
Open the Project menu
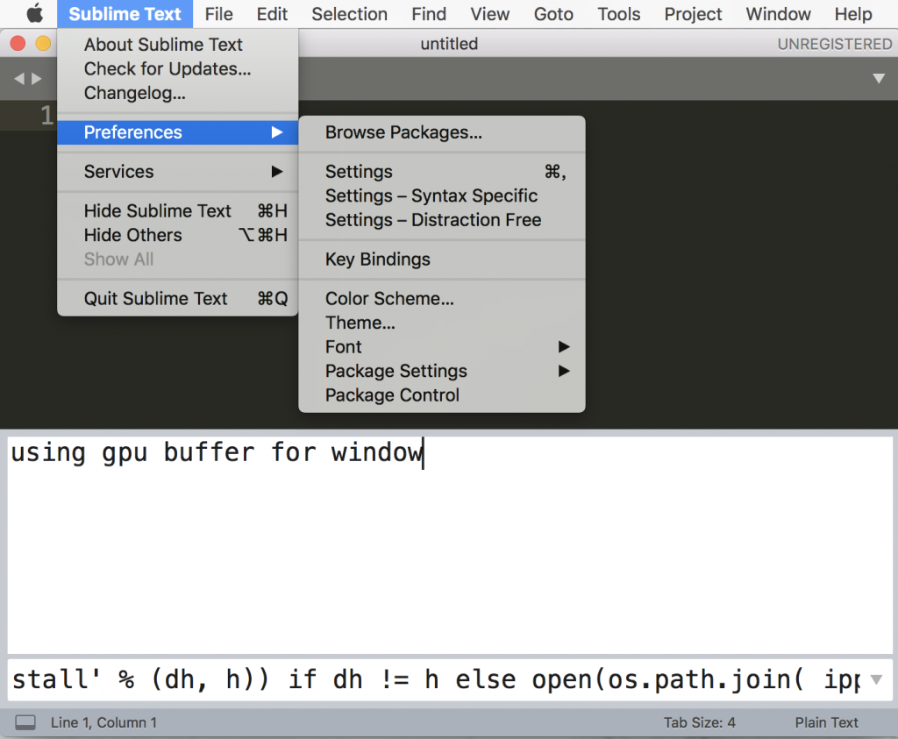[x=693, y=14]
